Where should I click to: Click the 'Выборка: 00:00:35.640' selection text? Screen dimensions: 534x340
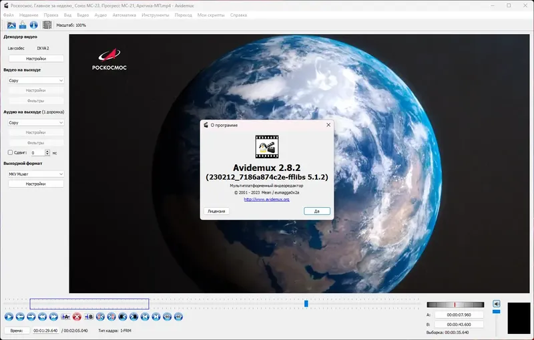click(447, 333)
